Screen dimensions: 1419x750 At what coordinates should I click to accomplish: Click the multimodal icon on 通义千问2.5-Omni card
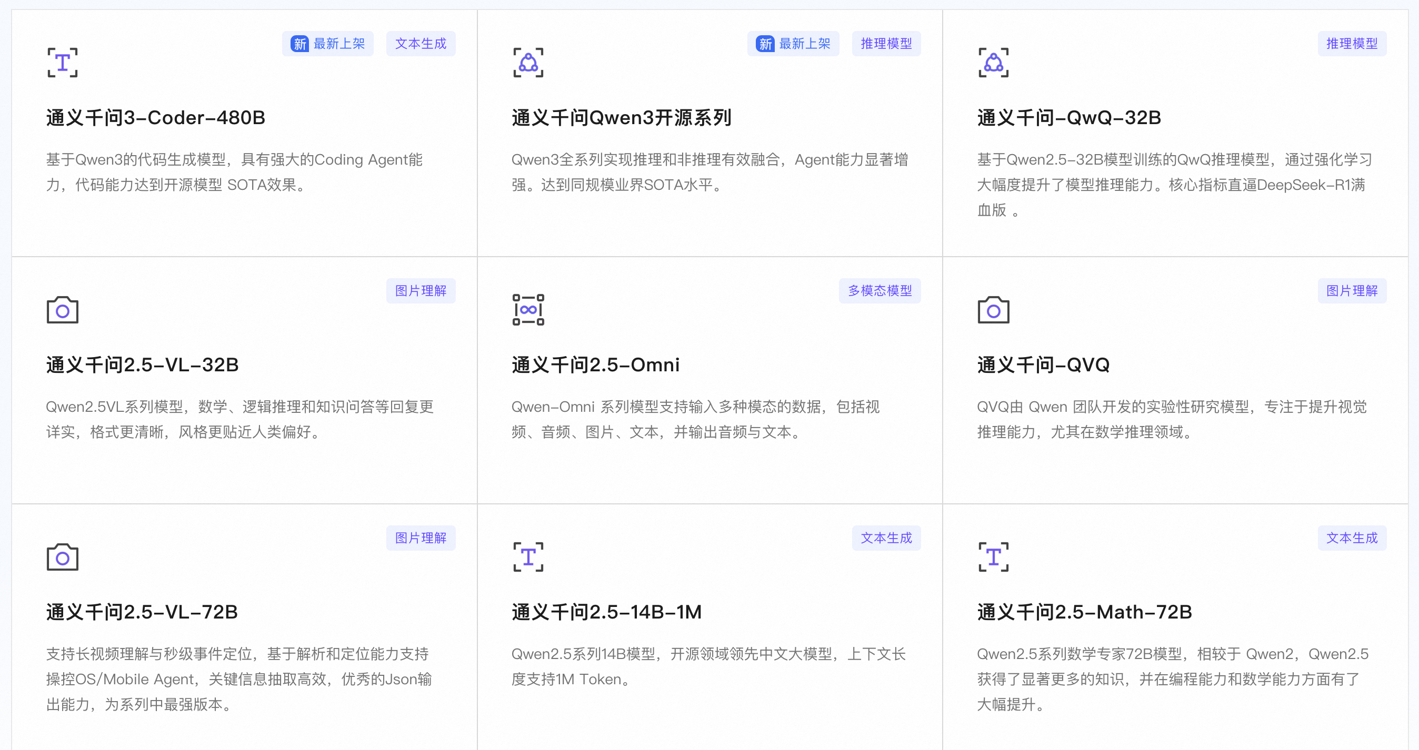click(528, 310)
